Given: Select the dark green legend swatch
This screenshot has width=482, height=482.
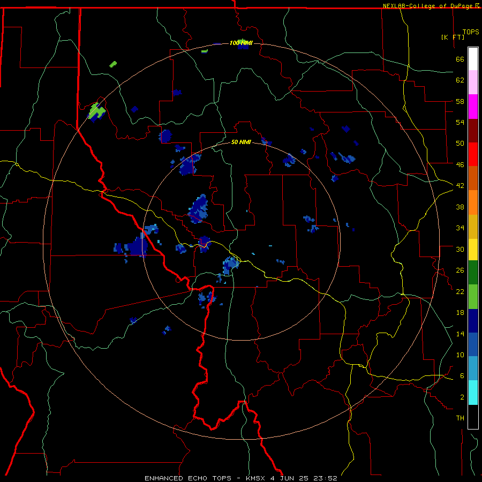Looking at the screenshot, I should (x=473, y=273).
